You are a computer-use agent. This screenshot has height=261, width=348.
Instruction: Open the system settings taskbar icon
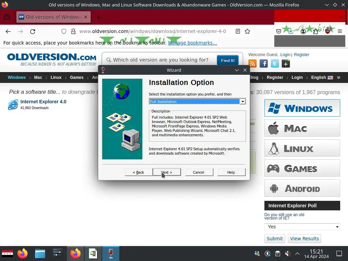coord(57,254)
